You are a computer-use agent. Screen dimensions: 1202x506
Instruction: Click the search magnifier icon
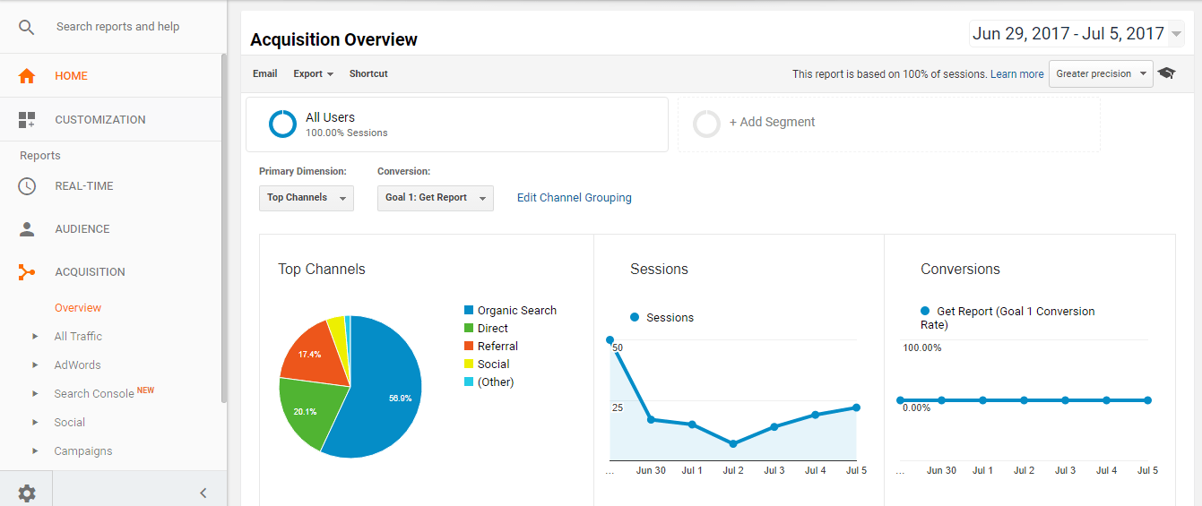pyautogui.click(x=27, y=27)
